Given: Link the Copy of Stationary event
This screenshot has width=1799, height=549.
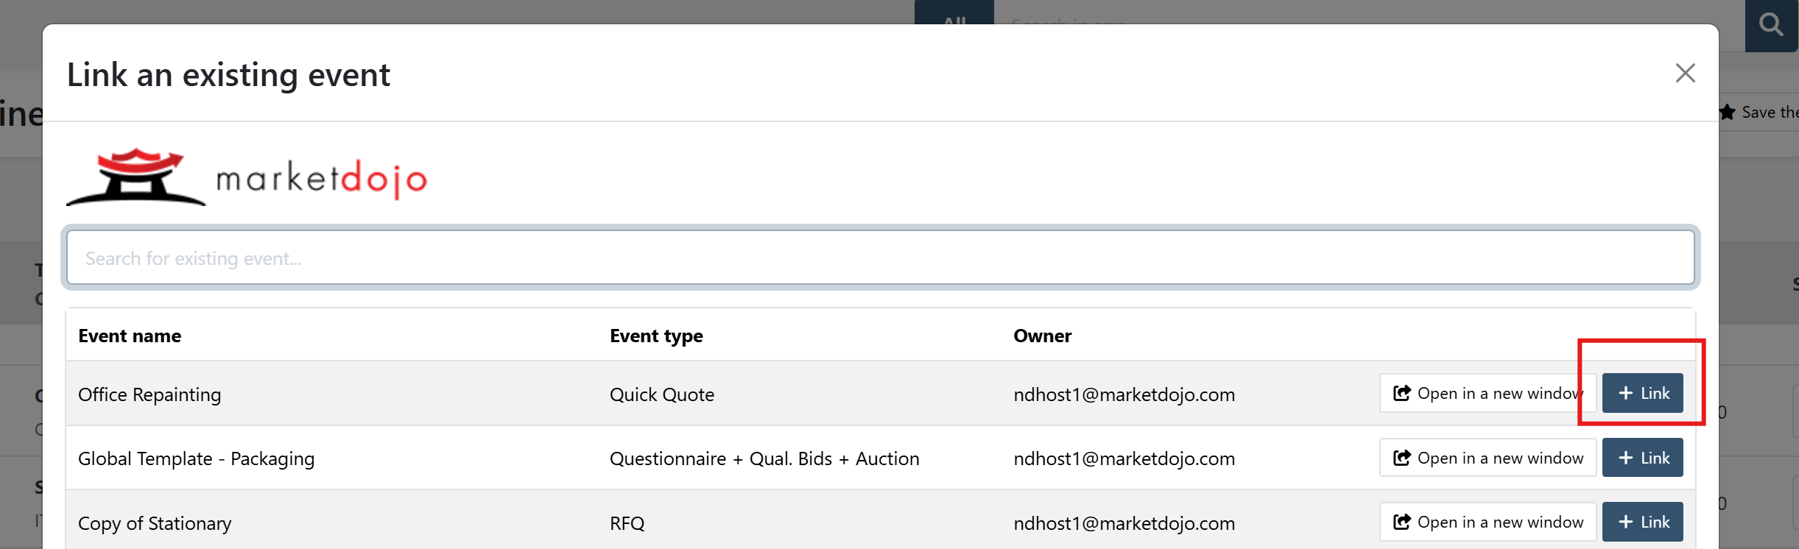Looking at the screenshot, I should (1642, 522).
